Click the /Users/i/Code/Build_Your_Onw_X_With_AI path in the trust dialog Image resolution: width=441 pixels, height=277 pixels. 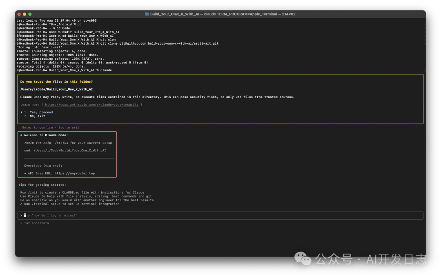(56, 89)
